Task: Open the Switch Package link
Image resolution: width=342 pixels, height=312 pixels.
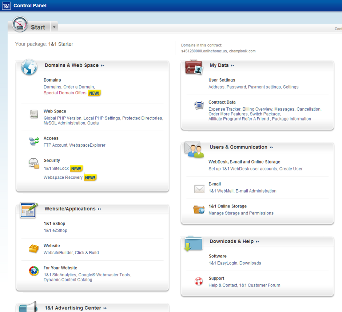Action: click(265, 114)
